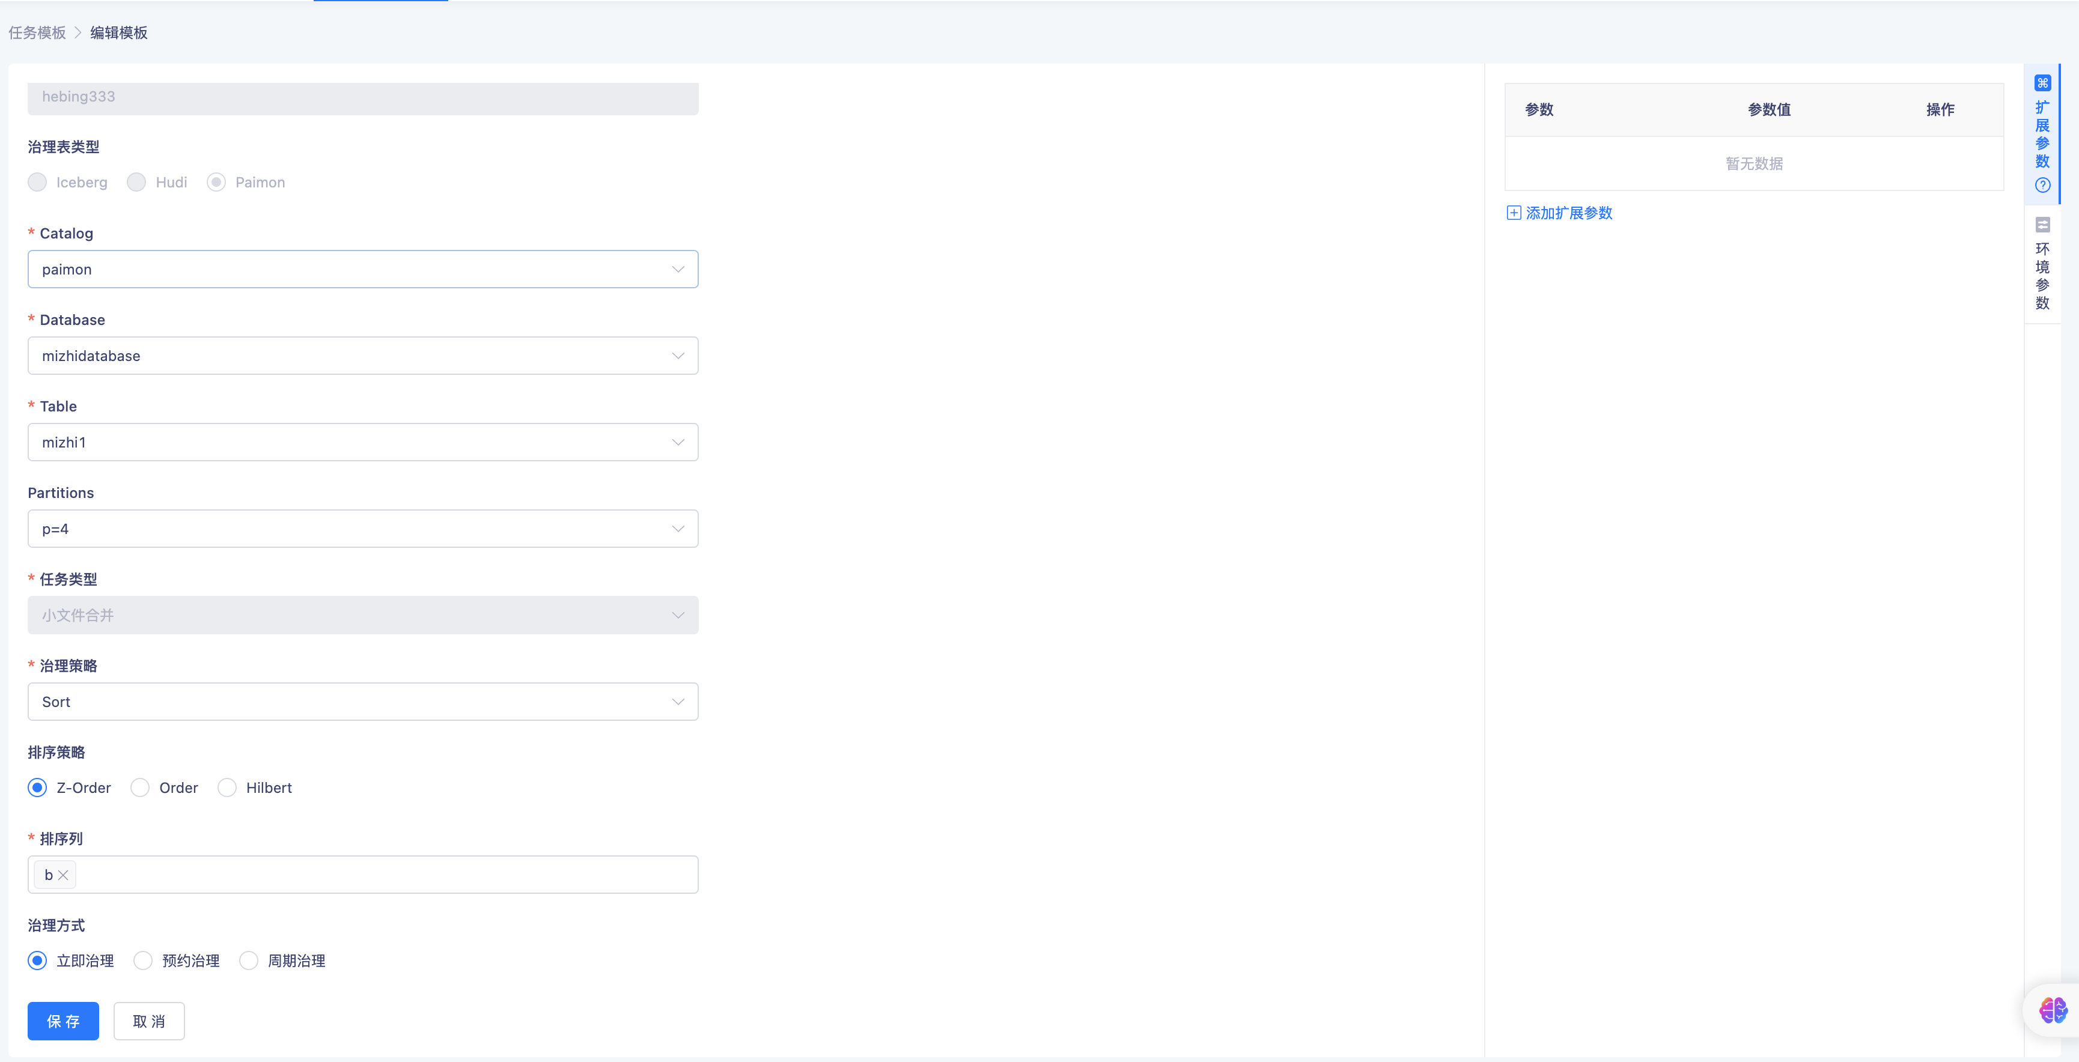Click the 操作 column header
Viewport: 2079px width, 1062px height.
click(x=1940, y=110)
